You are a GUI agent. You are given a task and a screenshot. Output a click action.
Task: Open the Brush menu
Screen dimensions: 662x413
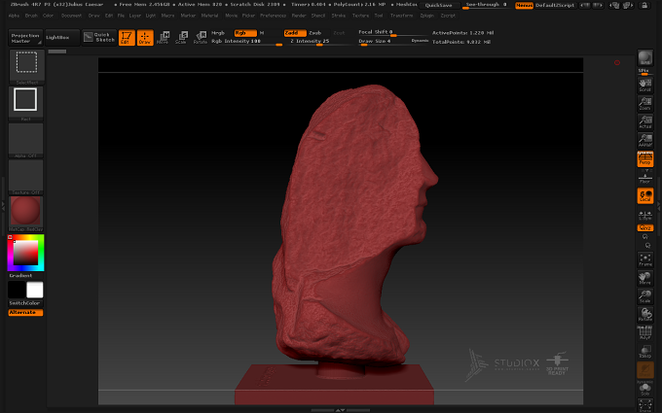31,16
